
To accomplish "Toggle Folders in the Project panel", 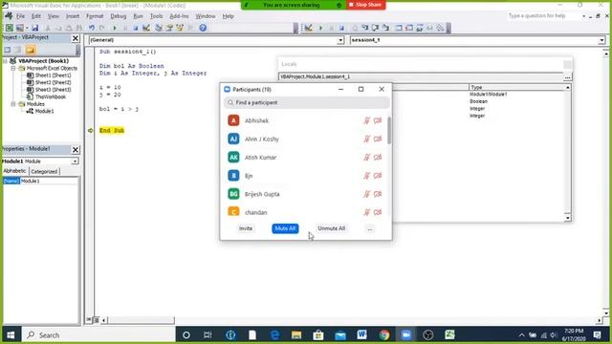I will (31, 50).
